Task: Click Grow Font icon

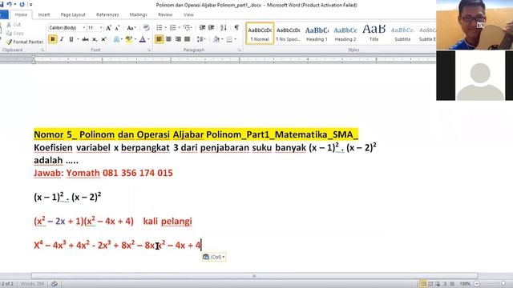Action: pyautogui.click(x=108, y=28)
